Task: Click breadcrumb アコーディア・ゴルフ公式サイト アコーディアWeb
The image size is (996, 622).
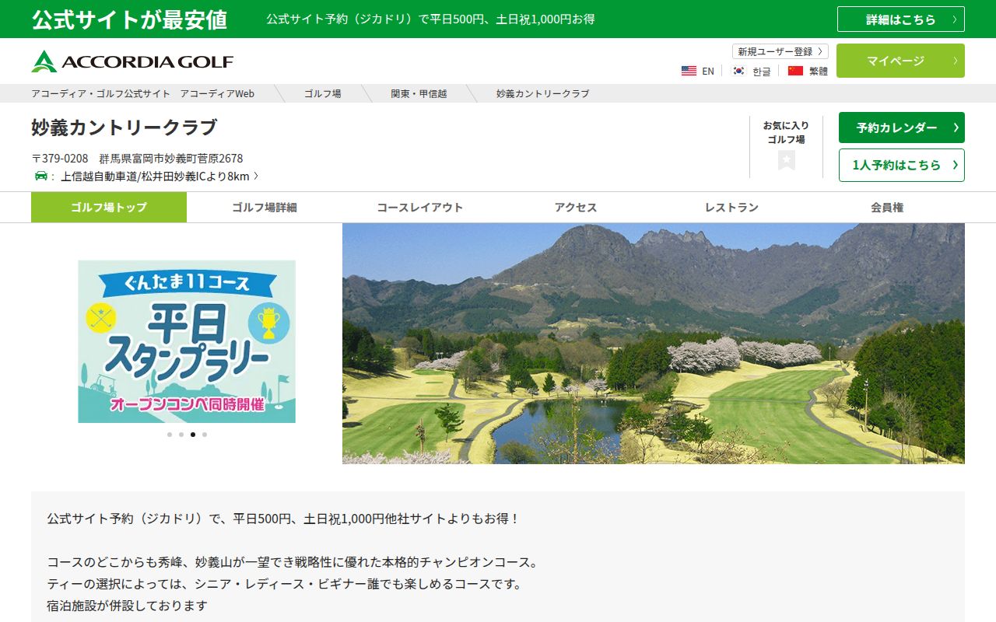Action: click(143, 93)
